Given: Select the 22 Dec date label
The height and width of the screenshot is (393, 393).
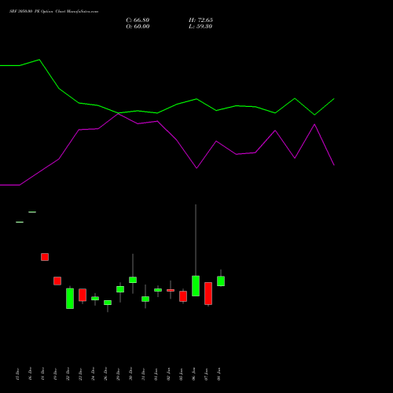Looking at the screenshot, I should (68, 374).
